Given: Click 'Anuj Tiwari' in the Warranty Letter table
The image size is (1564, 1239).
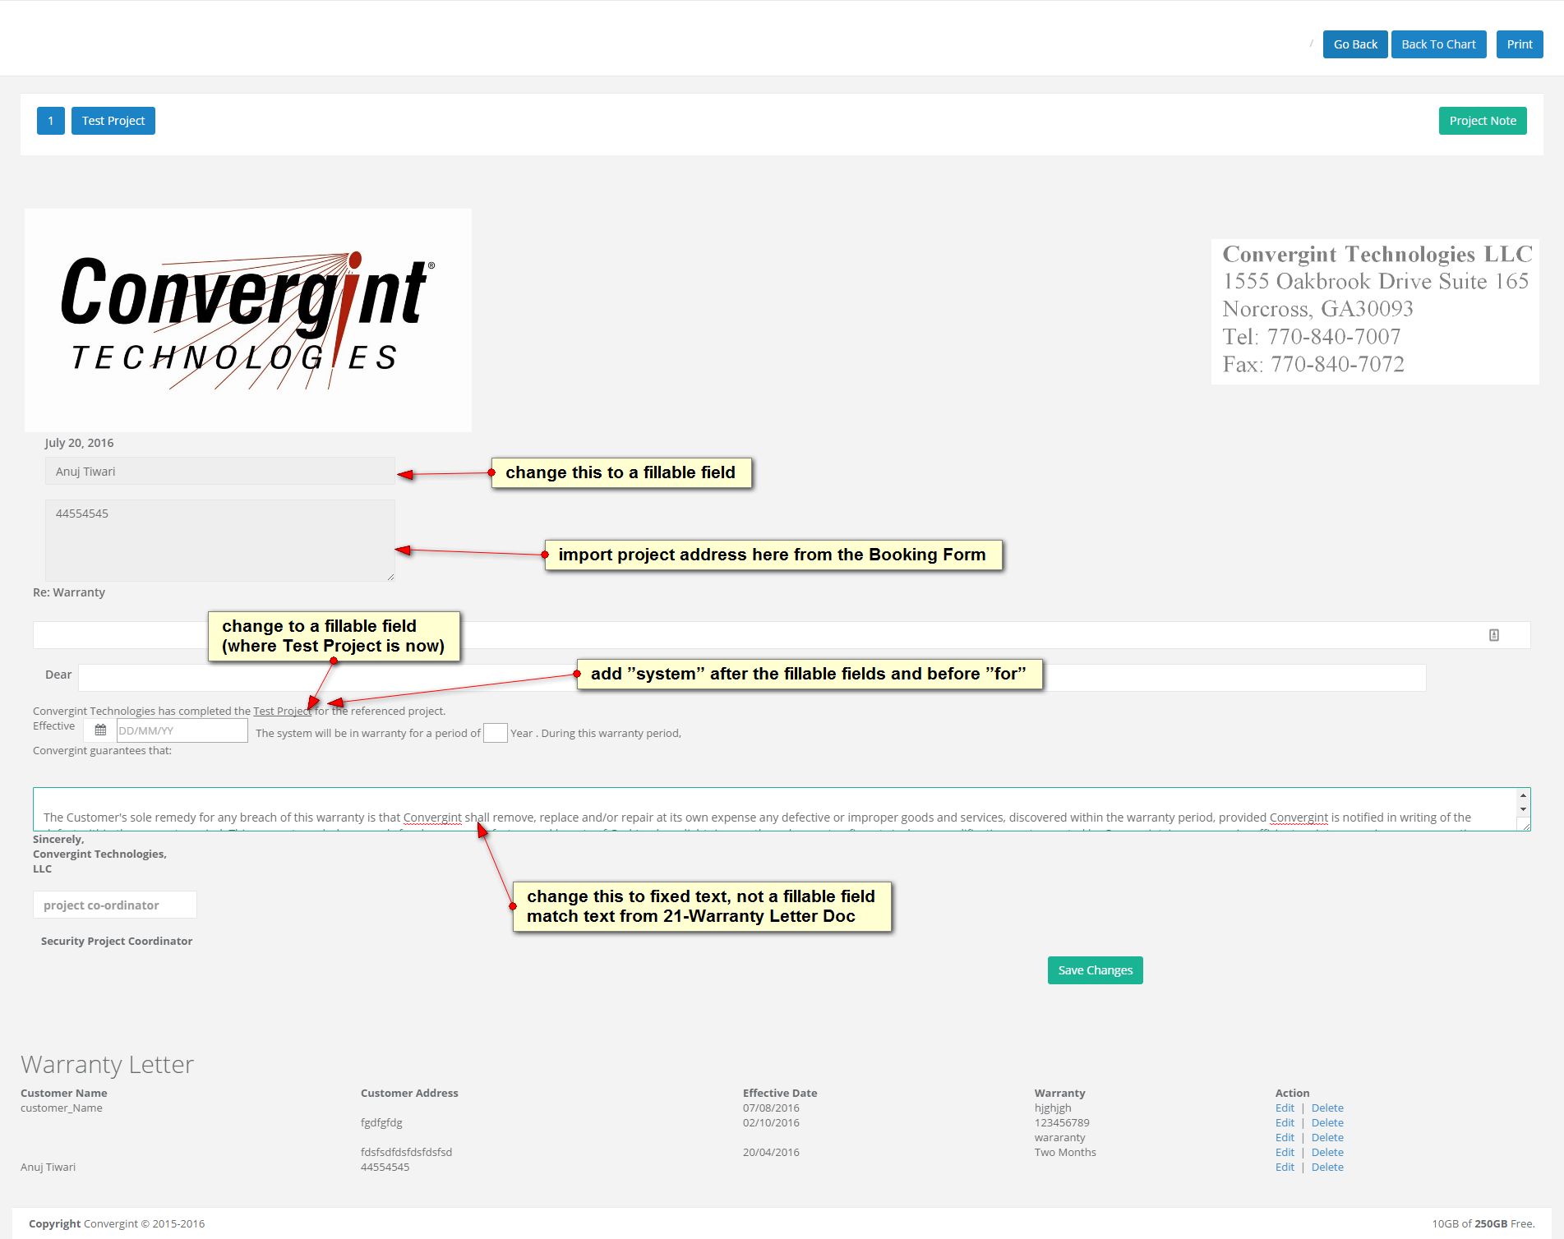Looking at the screenshot, I should click(x=48, y=1168).
